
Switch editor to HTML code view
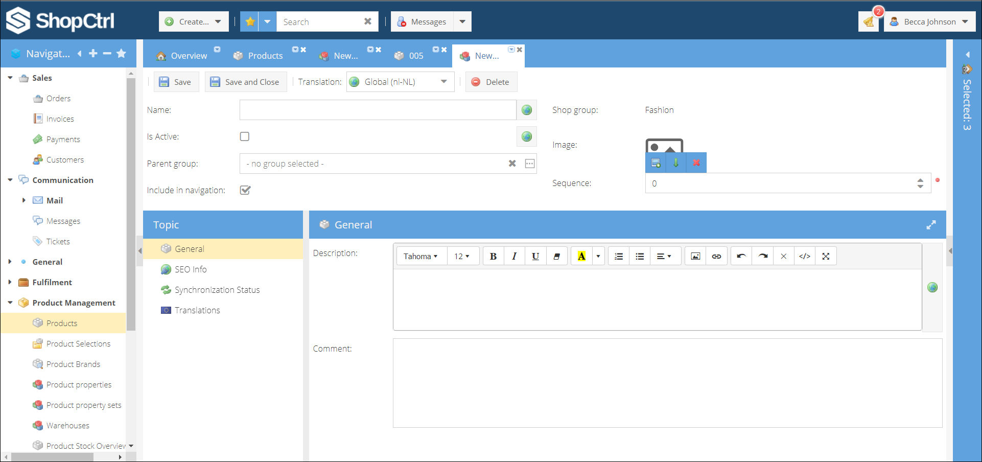(x=804, y=256)
